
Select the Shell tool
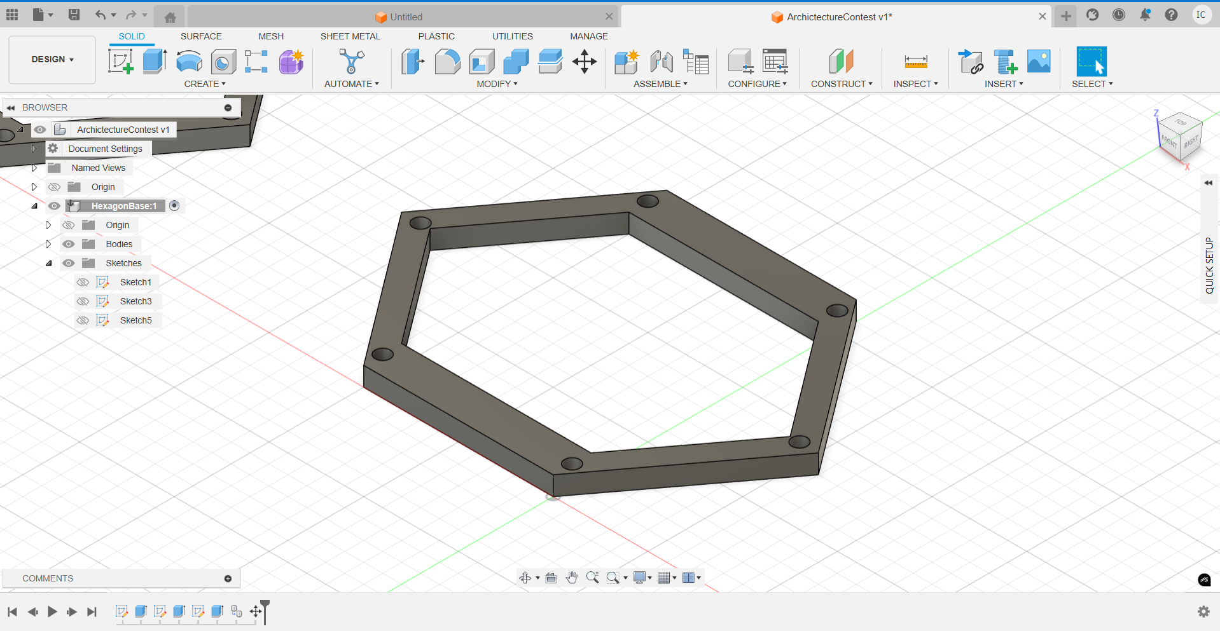(482, 62)
